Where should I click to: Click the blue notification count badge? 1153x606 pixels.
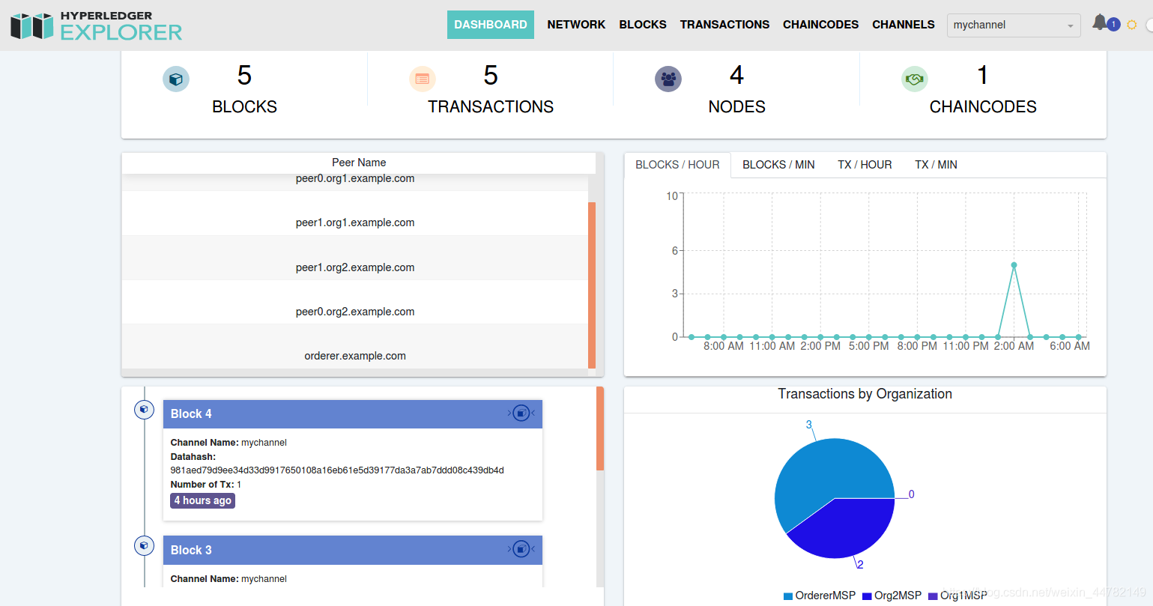click(1113, 24)
